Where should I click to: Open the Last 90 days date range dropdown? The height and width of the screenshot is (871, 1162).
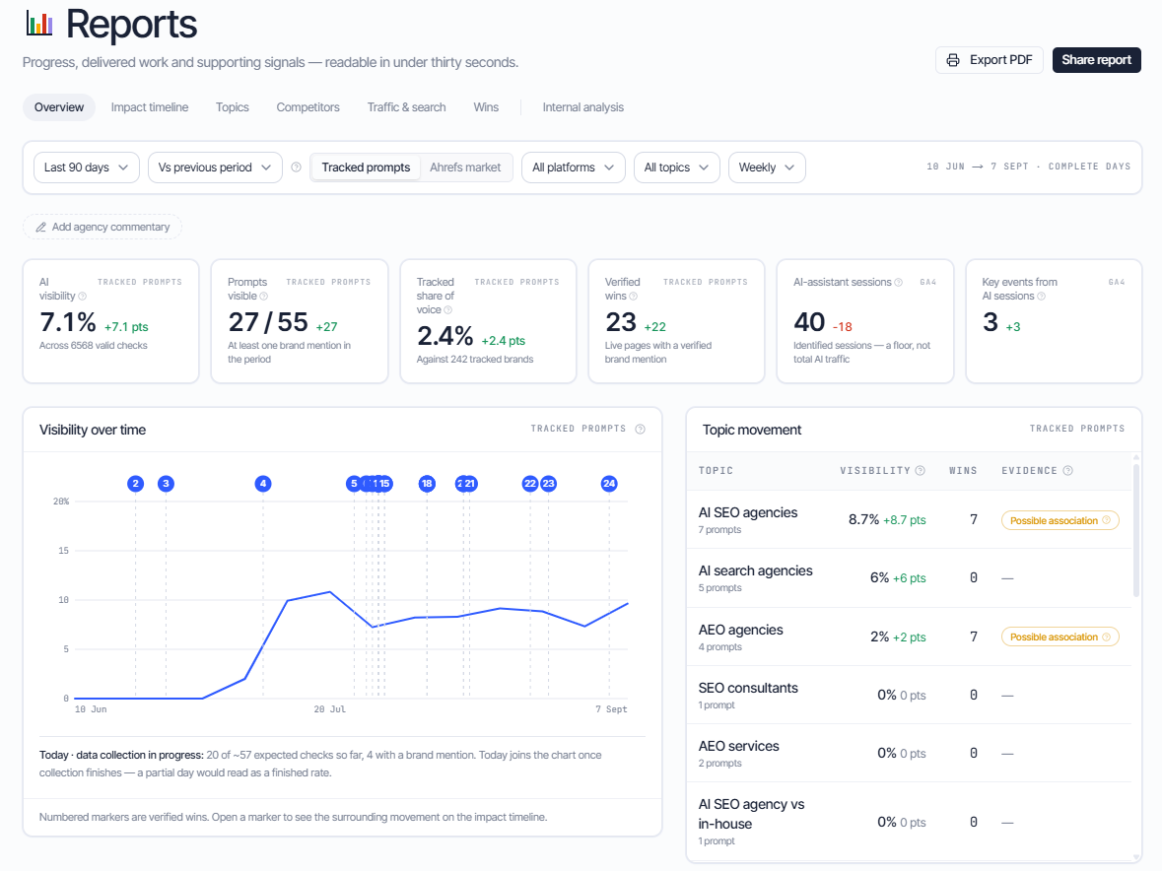(86, 167)
